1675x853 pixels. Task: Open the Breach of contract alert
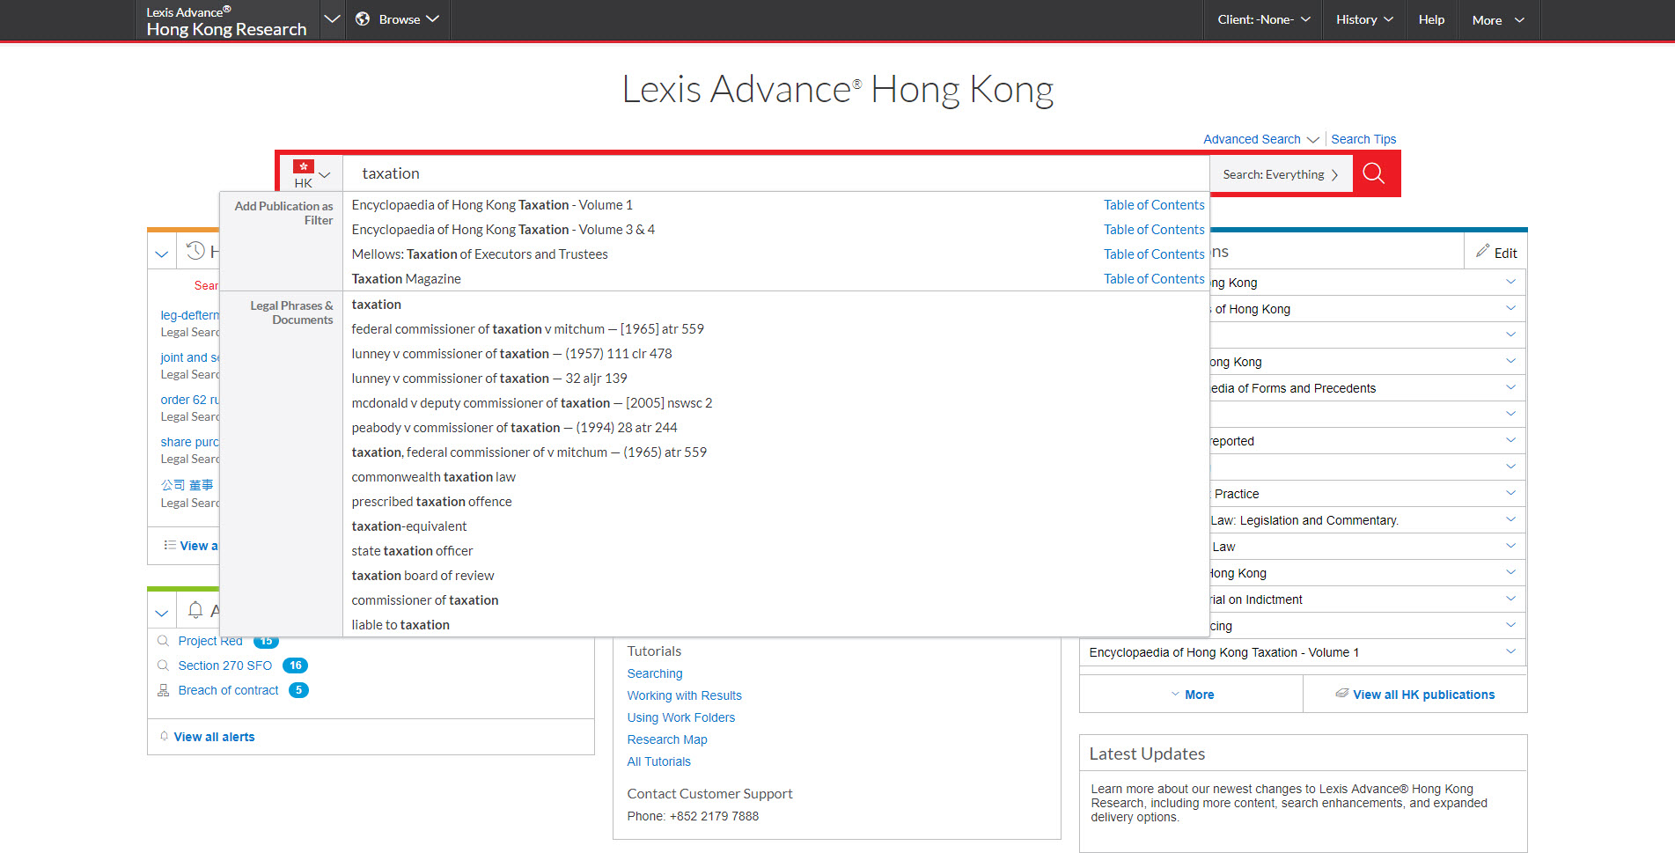[228, 690]
